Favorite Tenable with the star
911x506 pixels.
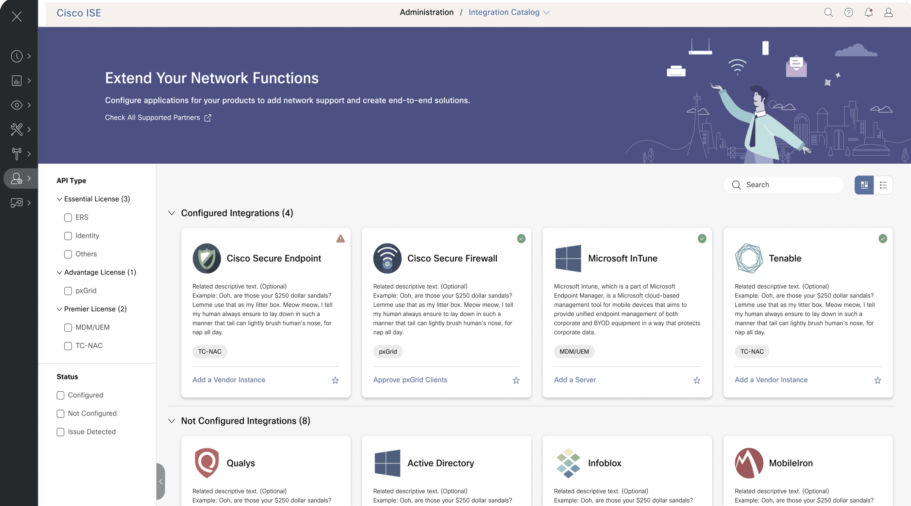point(877,380)
